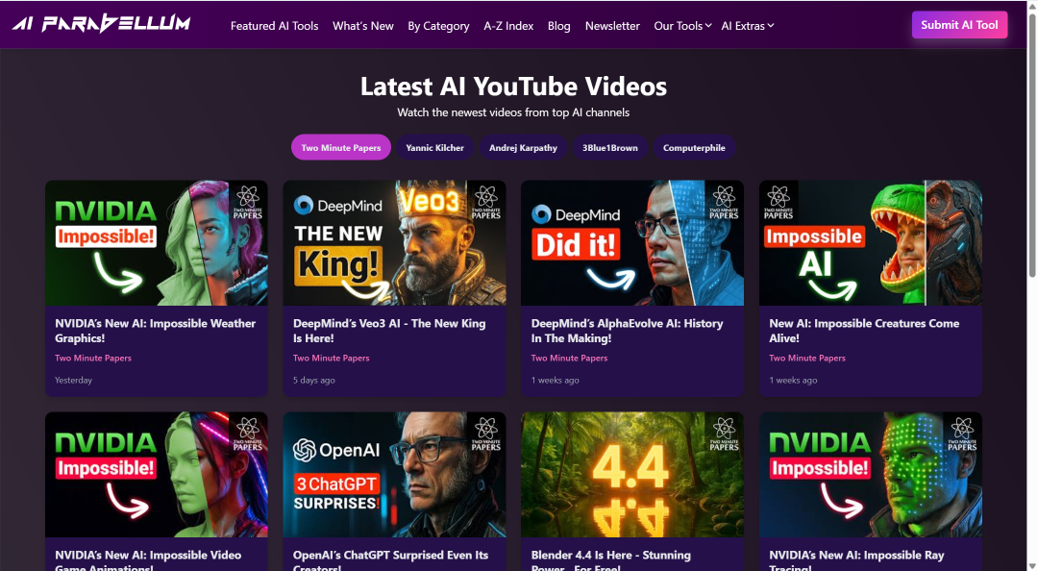Image resolution: width=1038 pixels, height=571 pixels.
Task: Go to What's New section
Action: pyautogui.click(x=362, y=26)
